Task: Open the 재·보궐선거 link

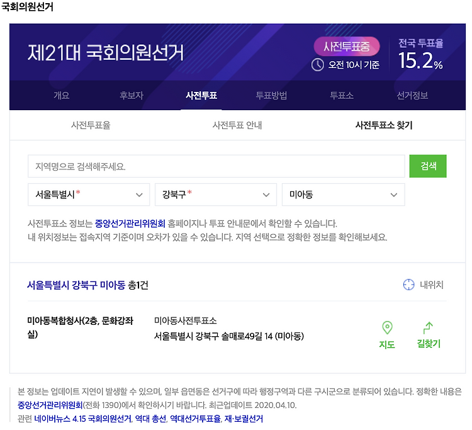Action: click(x=244, y=419)
